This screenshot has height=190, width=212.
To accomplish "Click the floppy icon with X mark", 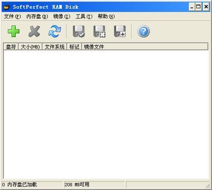I will tap(99, 31).
